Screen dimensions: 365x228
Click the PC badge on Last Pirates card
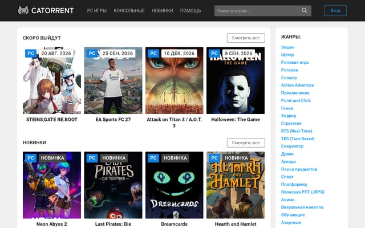92,158
